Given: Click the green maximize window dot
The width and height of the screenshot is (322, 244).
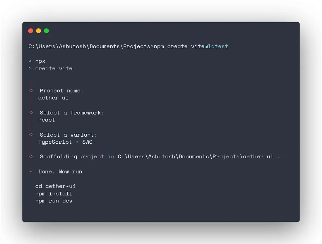Looking at the screenshot, I should (x=46, y=31).
